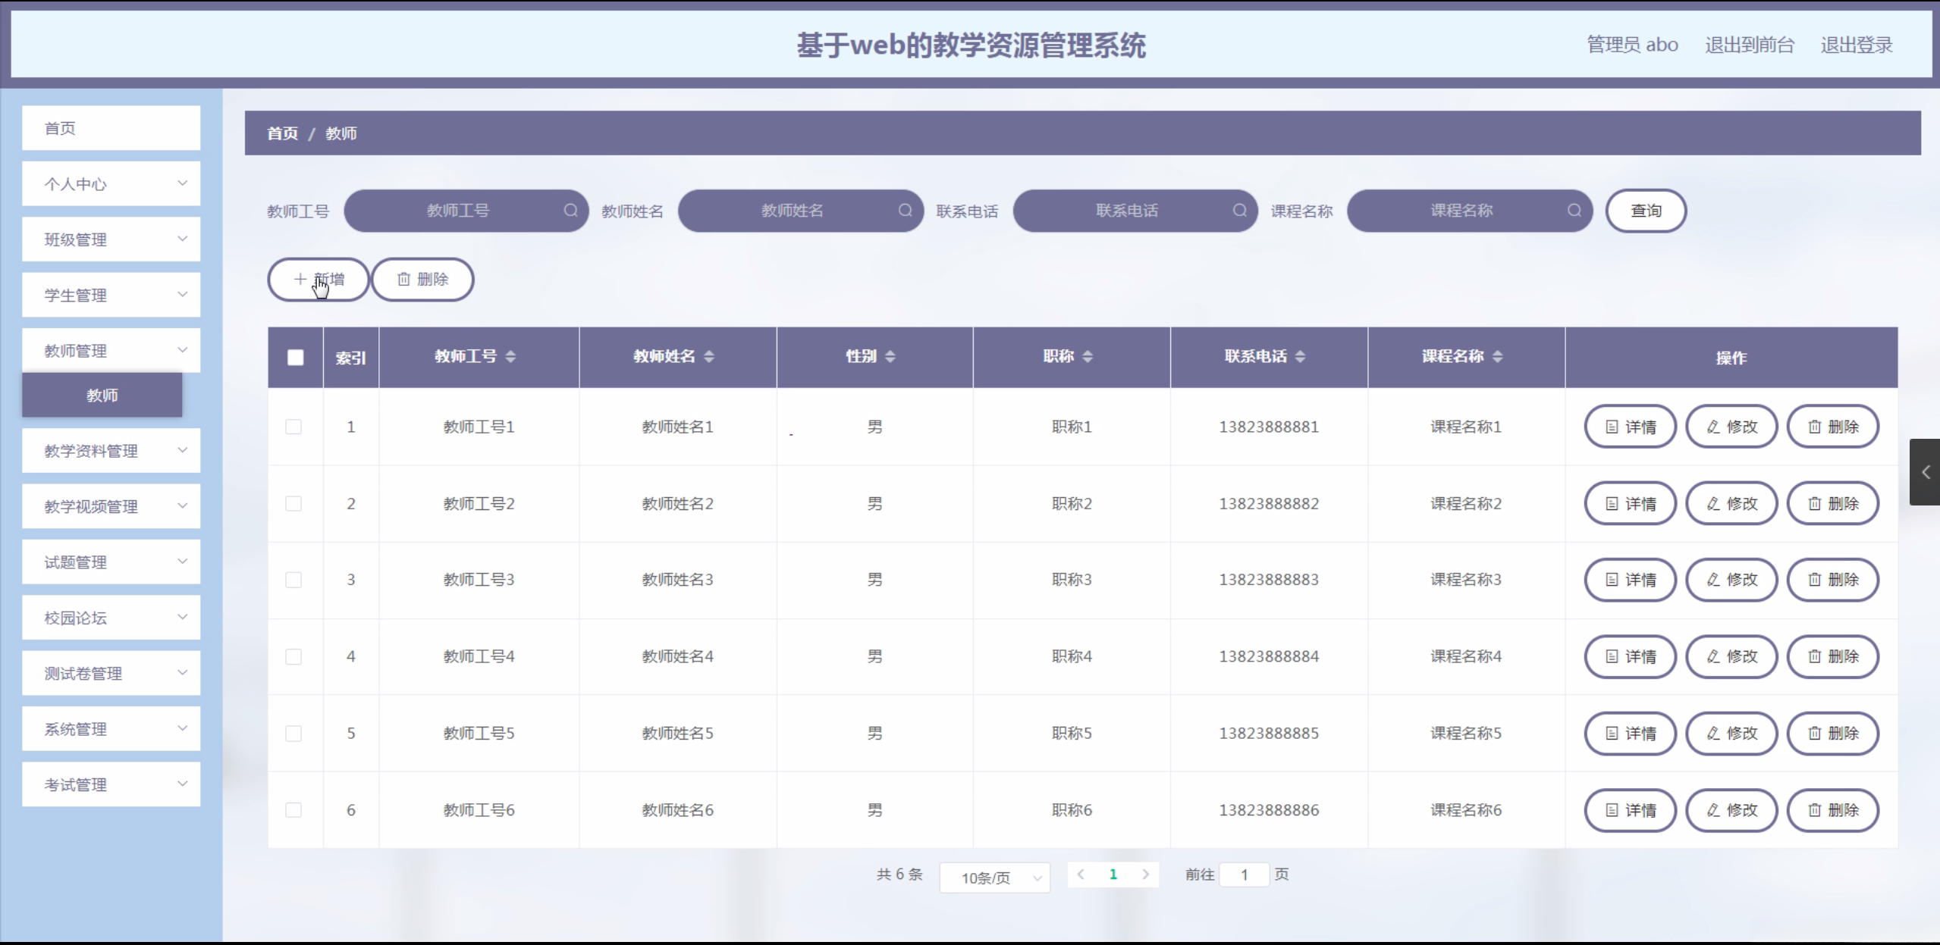The height and width of the screenshot is (945, 1940).
Task: Open 详情 for teacher row 1
Action: click(x=1630, y=427)
